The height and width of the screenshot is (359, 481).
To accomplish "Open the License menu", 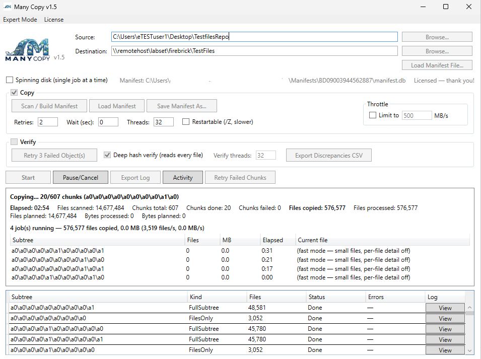I will [54, 20].
